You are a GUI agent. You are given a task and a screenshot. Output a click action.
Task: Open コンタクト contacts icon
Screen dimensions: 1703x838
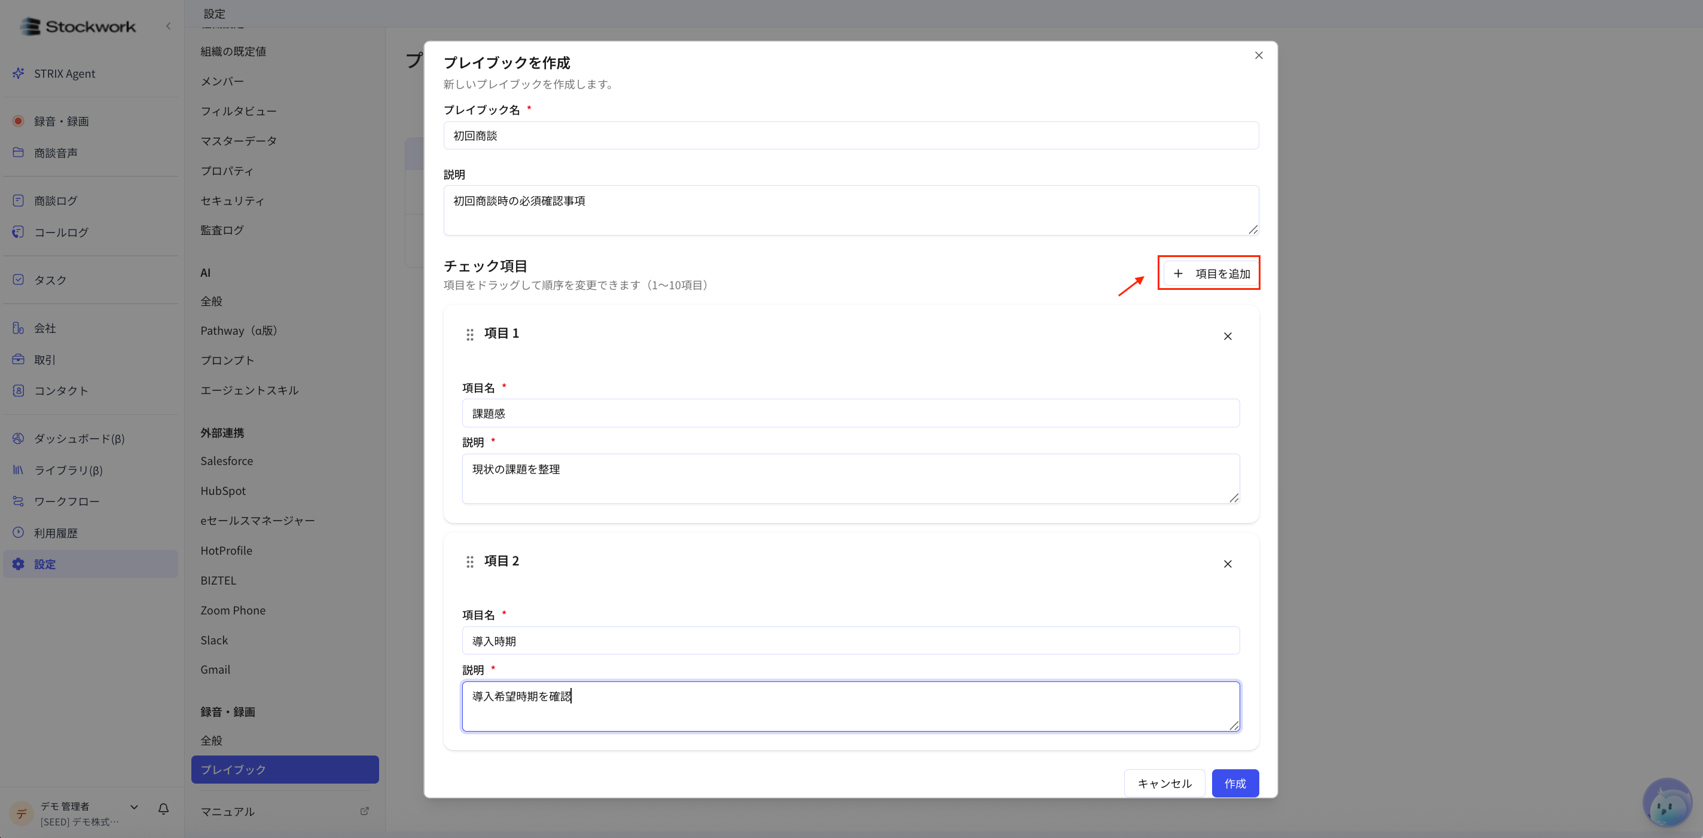coord(19,390)
